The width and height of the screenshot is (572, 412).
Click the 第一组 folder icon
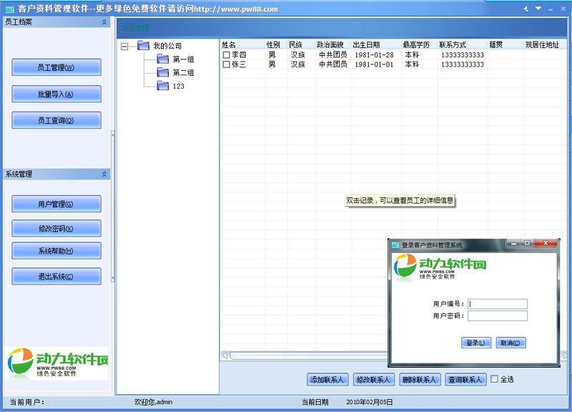(162, 59)
